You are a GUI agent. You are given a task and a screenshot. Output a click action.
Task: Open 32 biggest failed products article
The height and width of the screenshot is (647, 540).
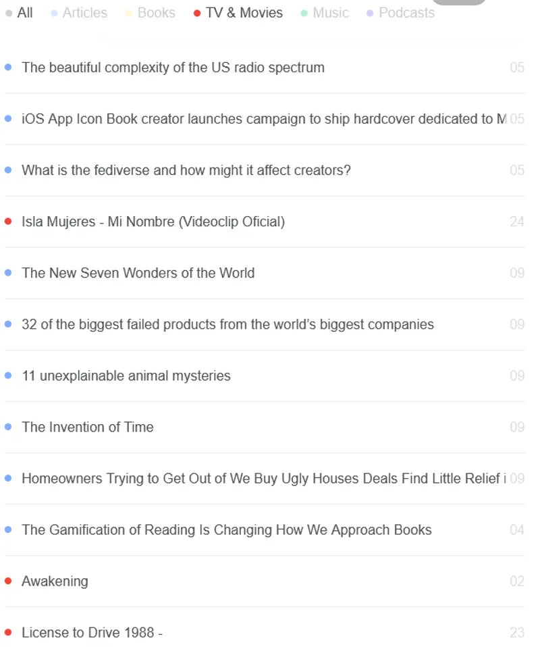(227, 324)
